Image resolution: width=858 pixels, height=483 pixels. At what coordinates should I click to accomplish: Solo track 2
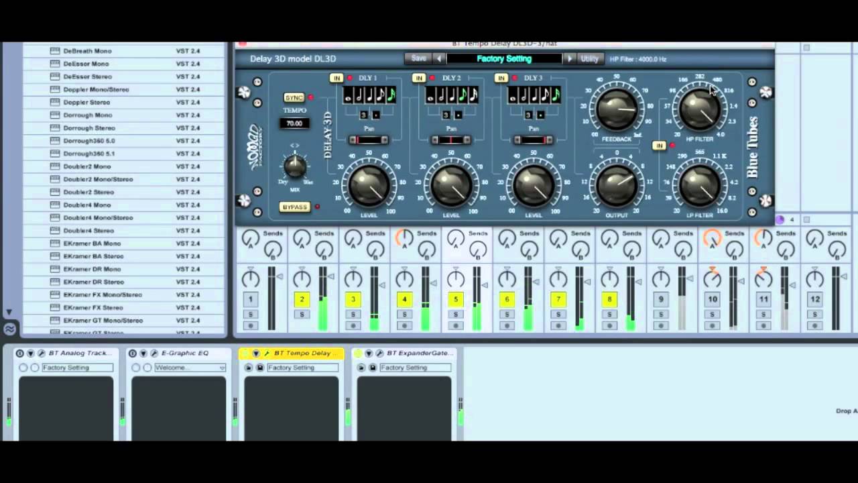302,315
